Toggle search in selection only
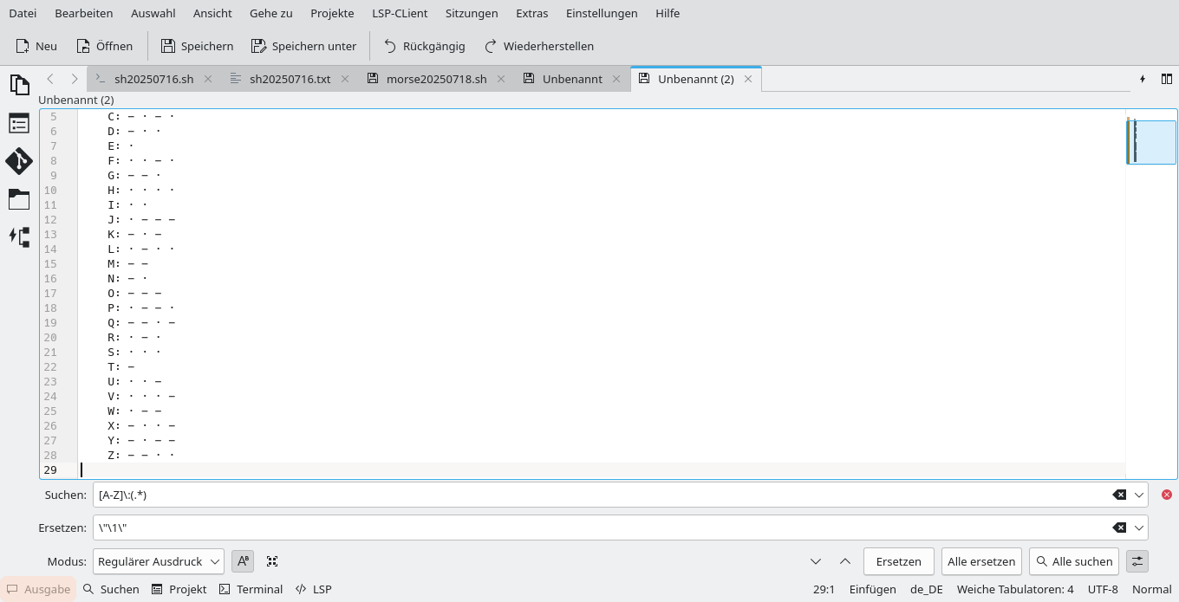Image resolution: width=1179 pixels, height=602 pixels. point(271,561)
